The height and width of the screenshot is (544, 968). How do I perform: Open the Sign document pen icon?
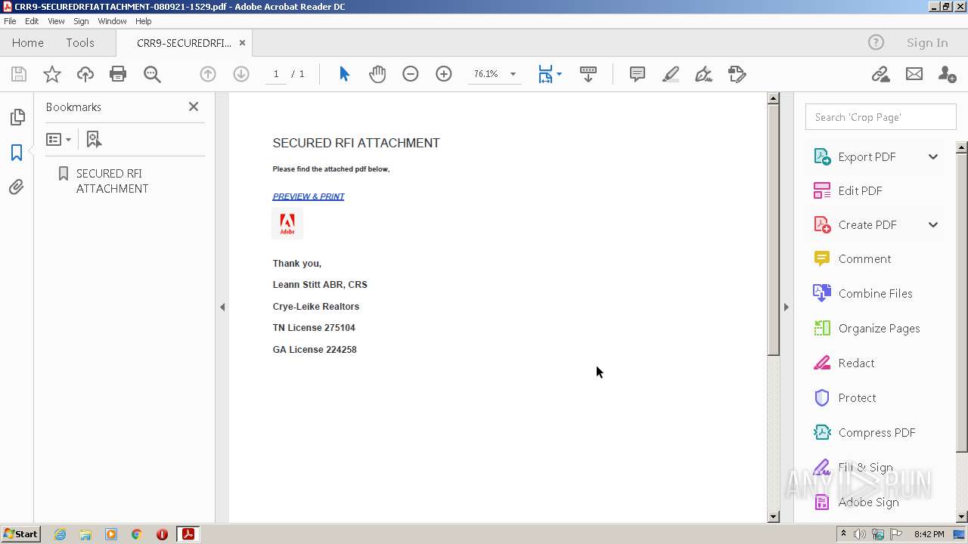704,74
